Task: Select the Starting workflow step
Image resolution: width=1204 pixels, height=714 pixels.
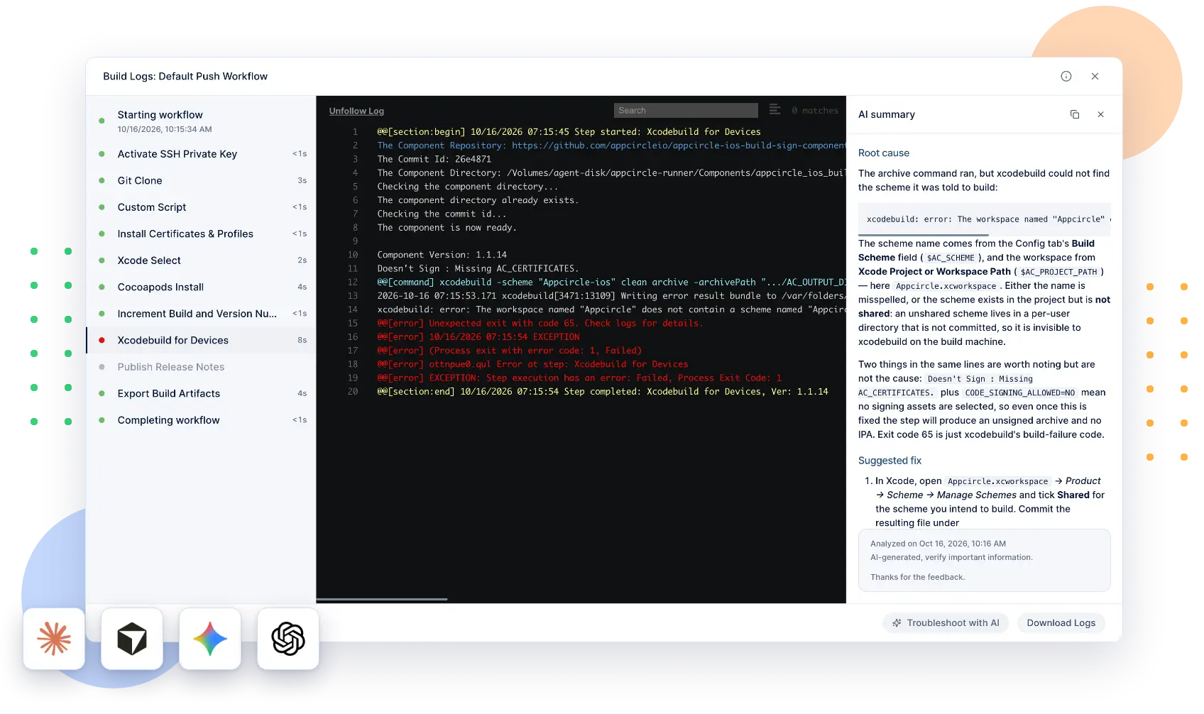Action: coord(201,121)
